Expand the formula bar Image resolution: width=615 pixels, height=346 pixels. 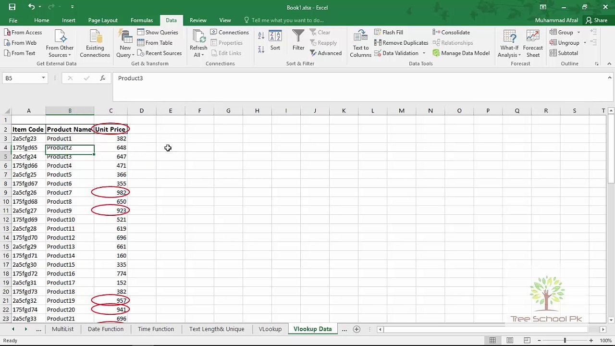coord(610,78)
